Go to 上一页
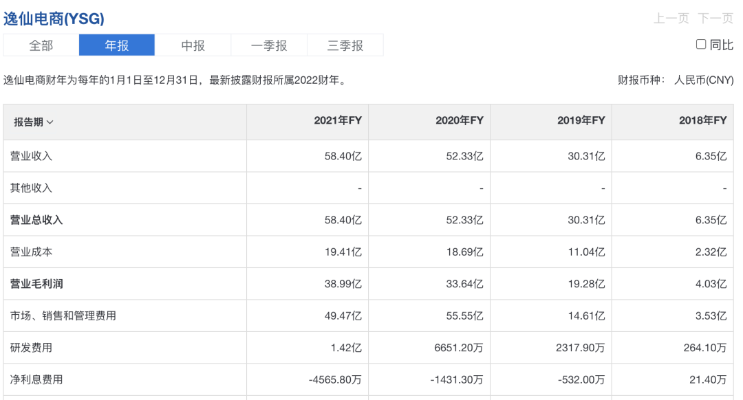 tap(671, 19)
